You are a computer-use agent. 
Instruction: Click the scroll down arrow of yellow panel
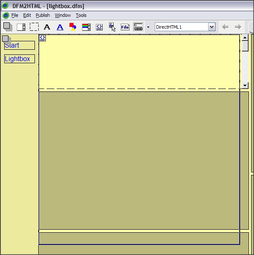[245, 85]
